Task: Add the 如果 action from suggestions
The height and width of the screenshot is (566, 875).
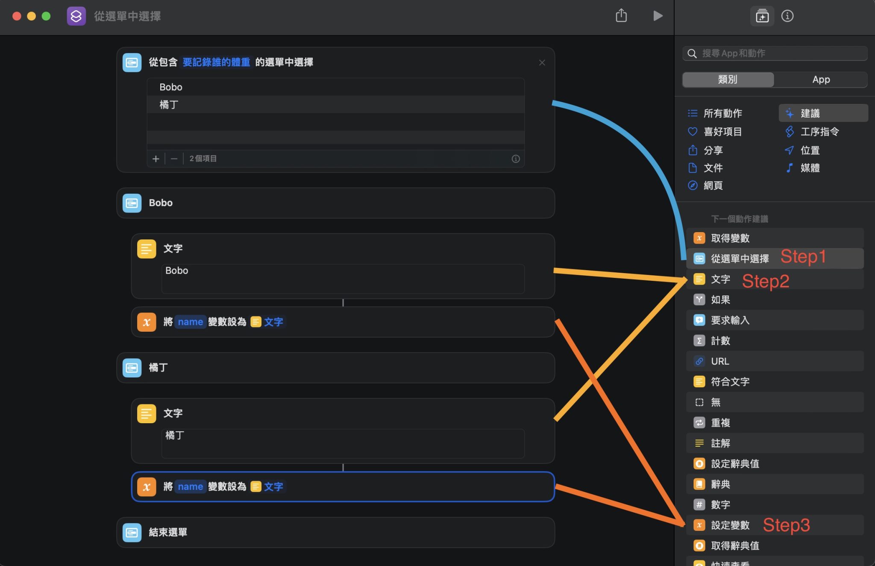Action: coord(720,300)
